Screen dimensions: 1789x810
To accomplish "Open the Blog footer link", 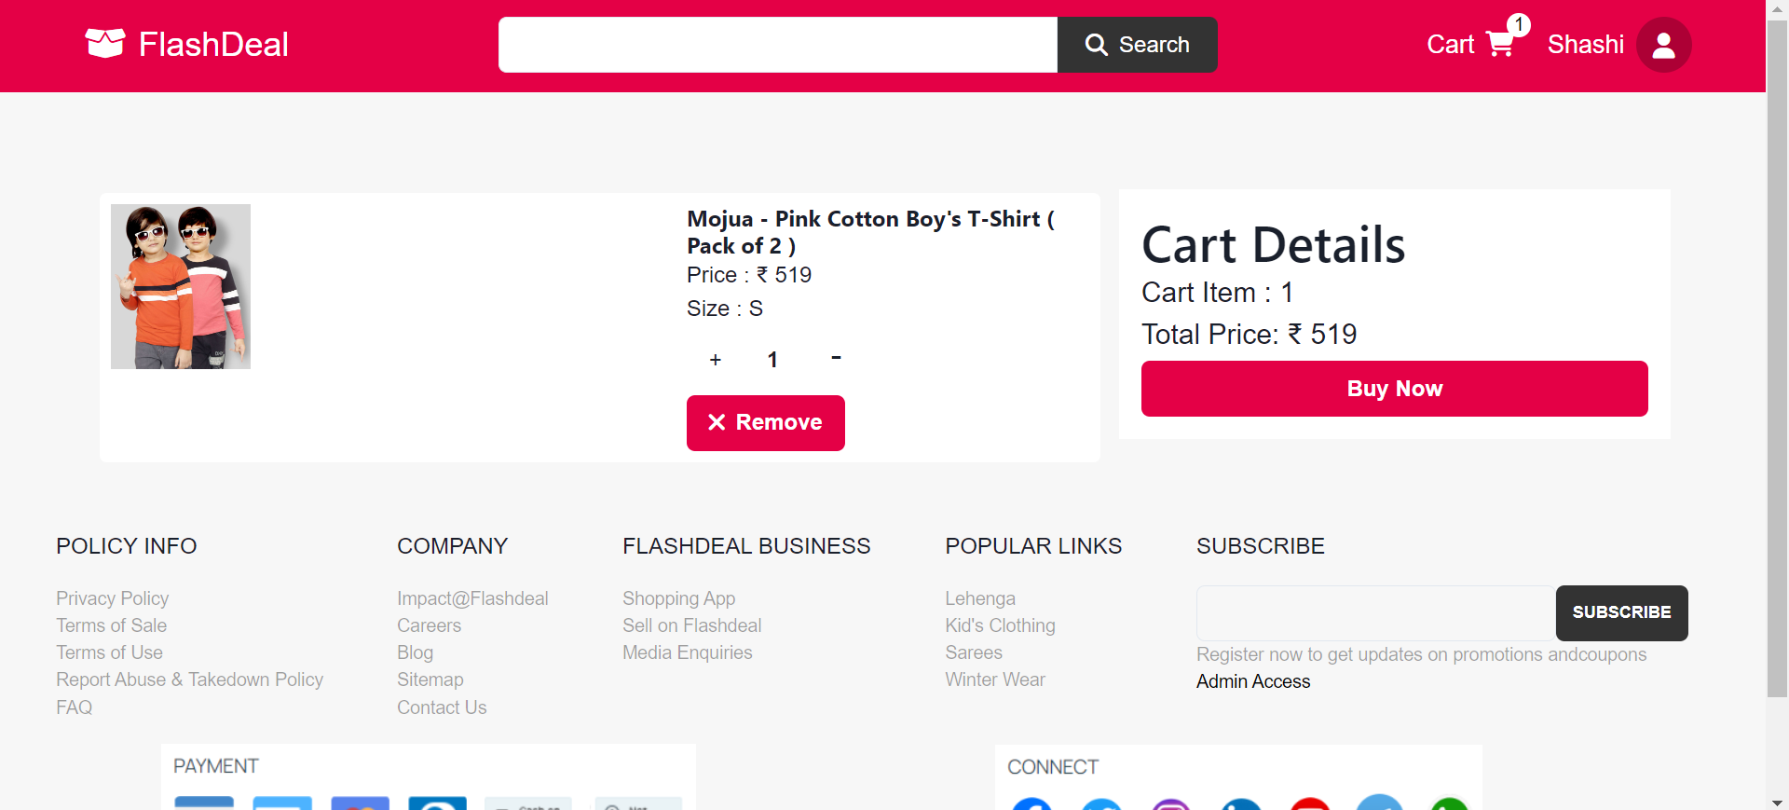I will 416,652.
